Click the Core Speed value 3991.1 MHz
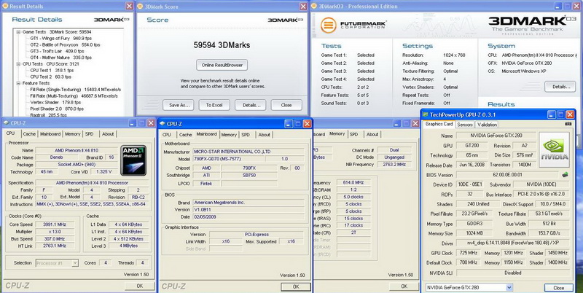The image size is (583, 293). point(56,224)
